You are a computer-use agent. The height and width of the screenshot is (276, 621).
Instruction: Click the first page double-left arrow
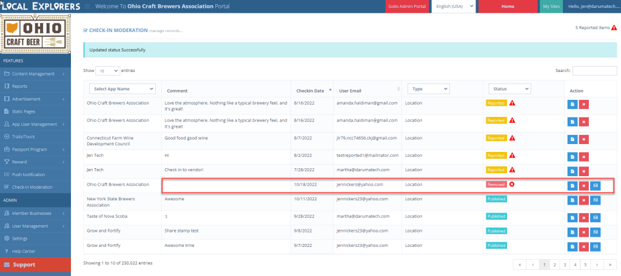click(x=520, y=264)
